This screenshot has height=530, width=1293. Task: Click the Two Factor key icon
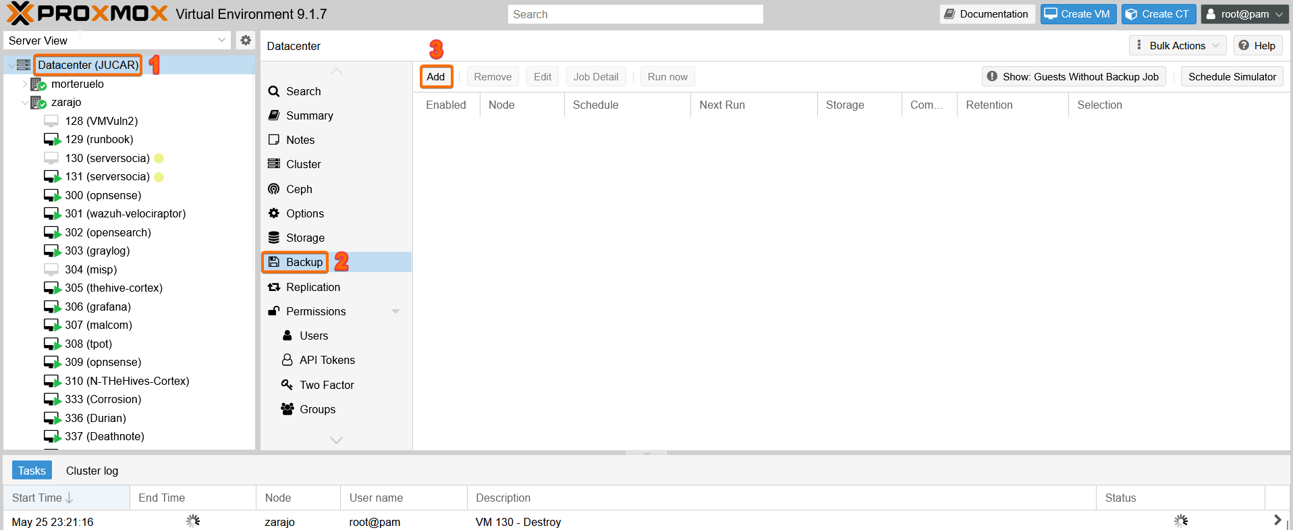coord(287,385)
